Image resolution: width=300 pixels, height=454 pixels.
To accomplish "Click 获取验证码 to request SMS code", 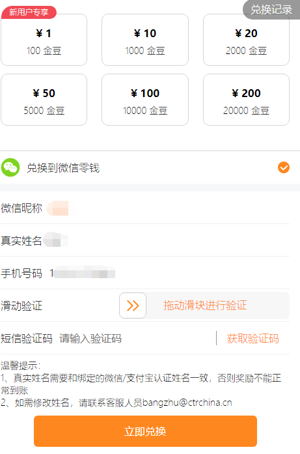I will click(x=253, y=338).
